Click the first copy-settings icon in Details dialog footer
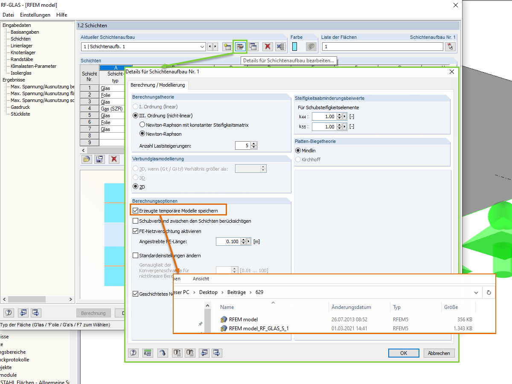512x384 pixels. (177, 353)
